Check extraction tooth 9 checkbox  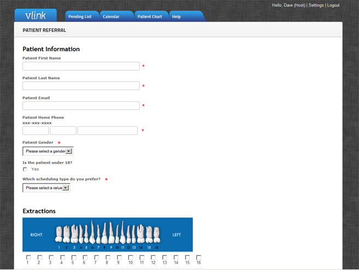(119, 257)
